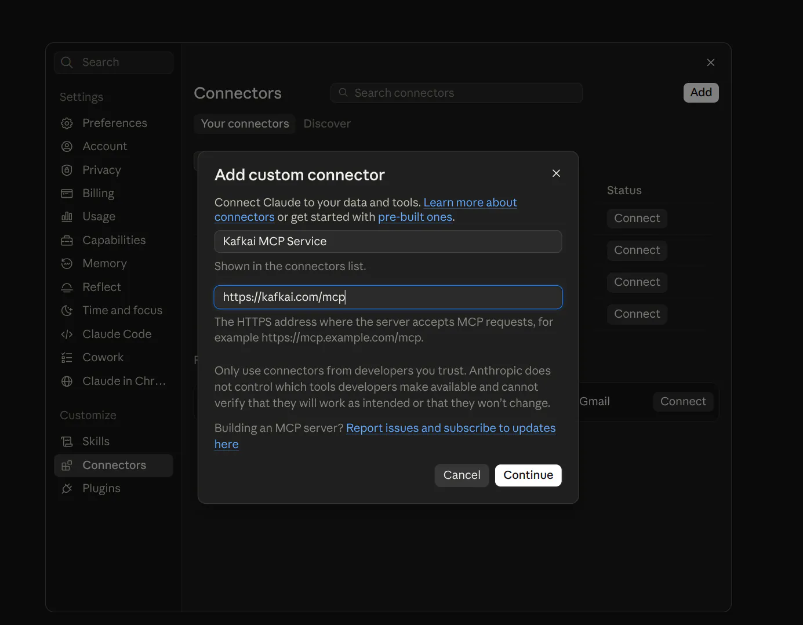
Task: Click the magnifier icon in settings search
Action: tap(67, 62)
